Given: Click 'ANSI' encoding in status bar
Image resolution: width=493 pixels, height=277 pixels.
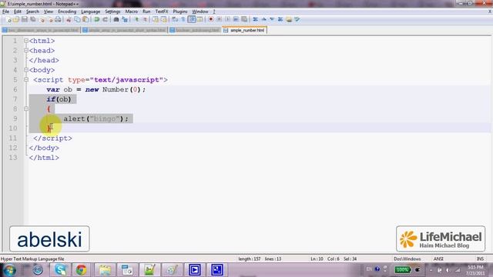Looking at the screenshot, I should coord(438,259).
